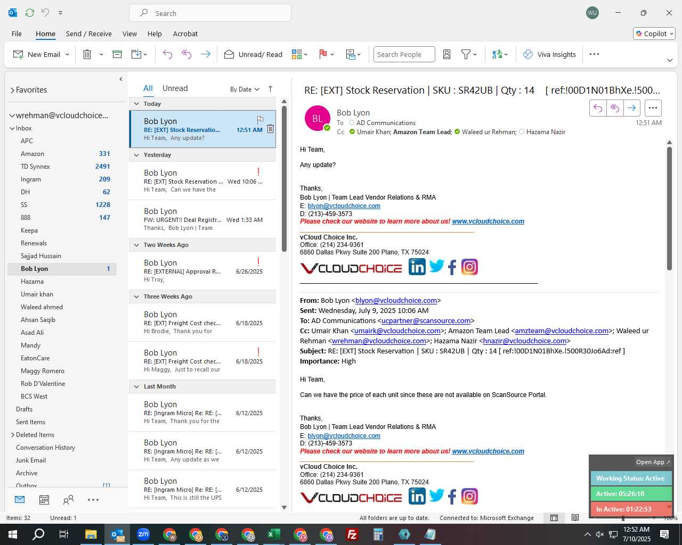Click Forward in the reading pane header
682x545 pixels.
[x=632, y=108]
